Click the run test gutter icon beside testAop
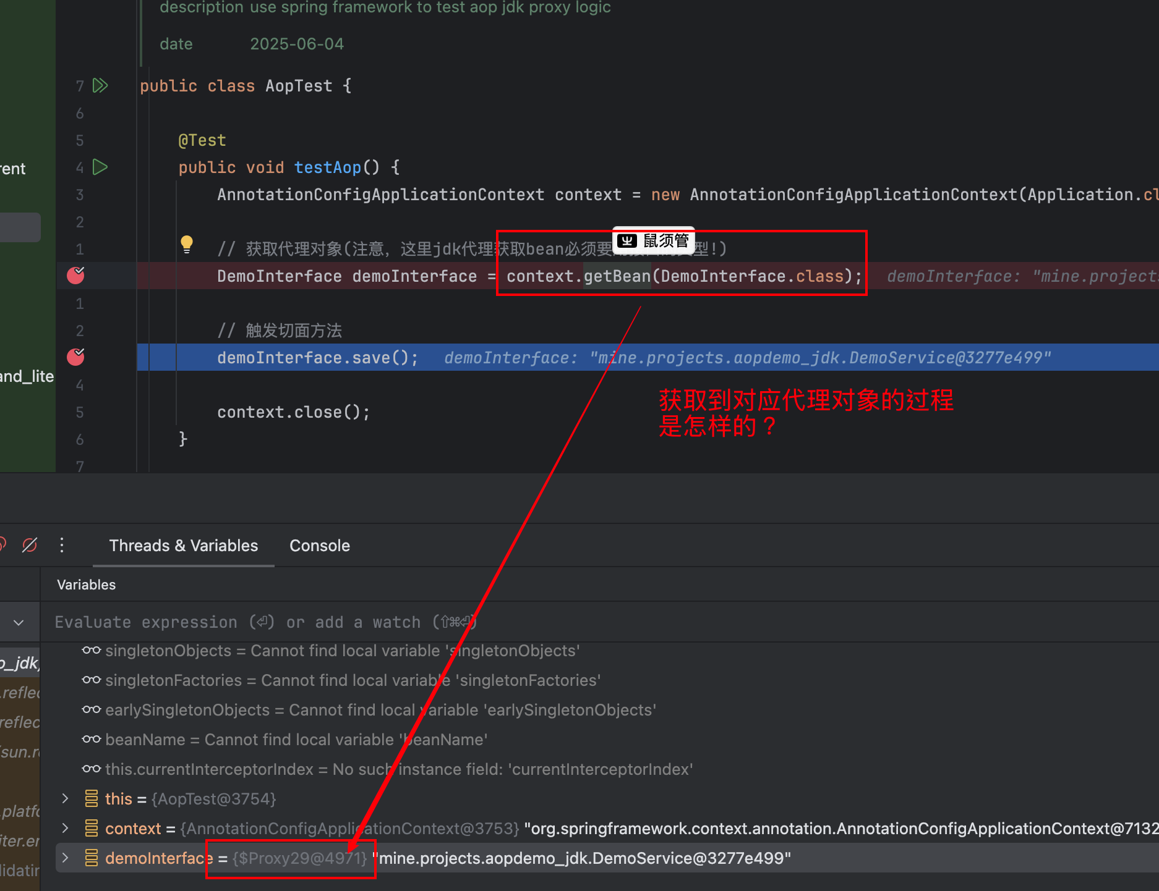The width and height of the screenshot is (1159, 891). pyautogui.click(x=100, y=167)
